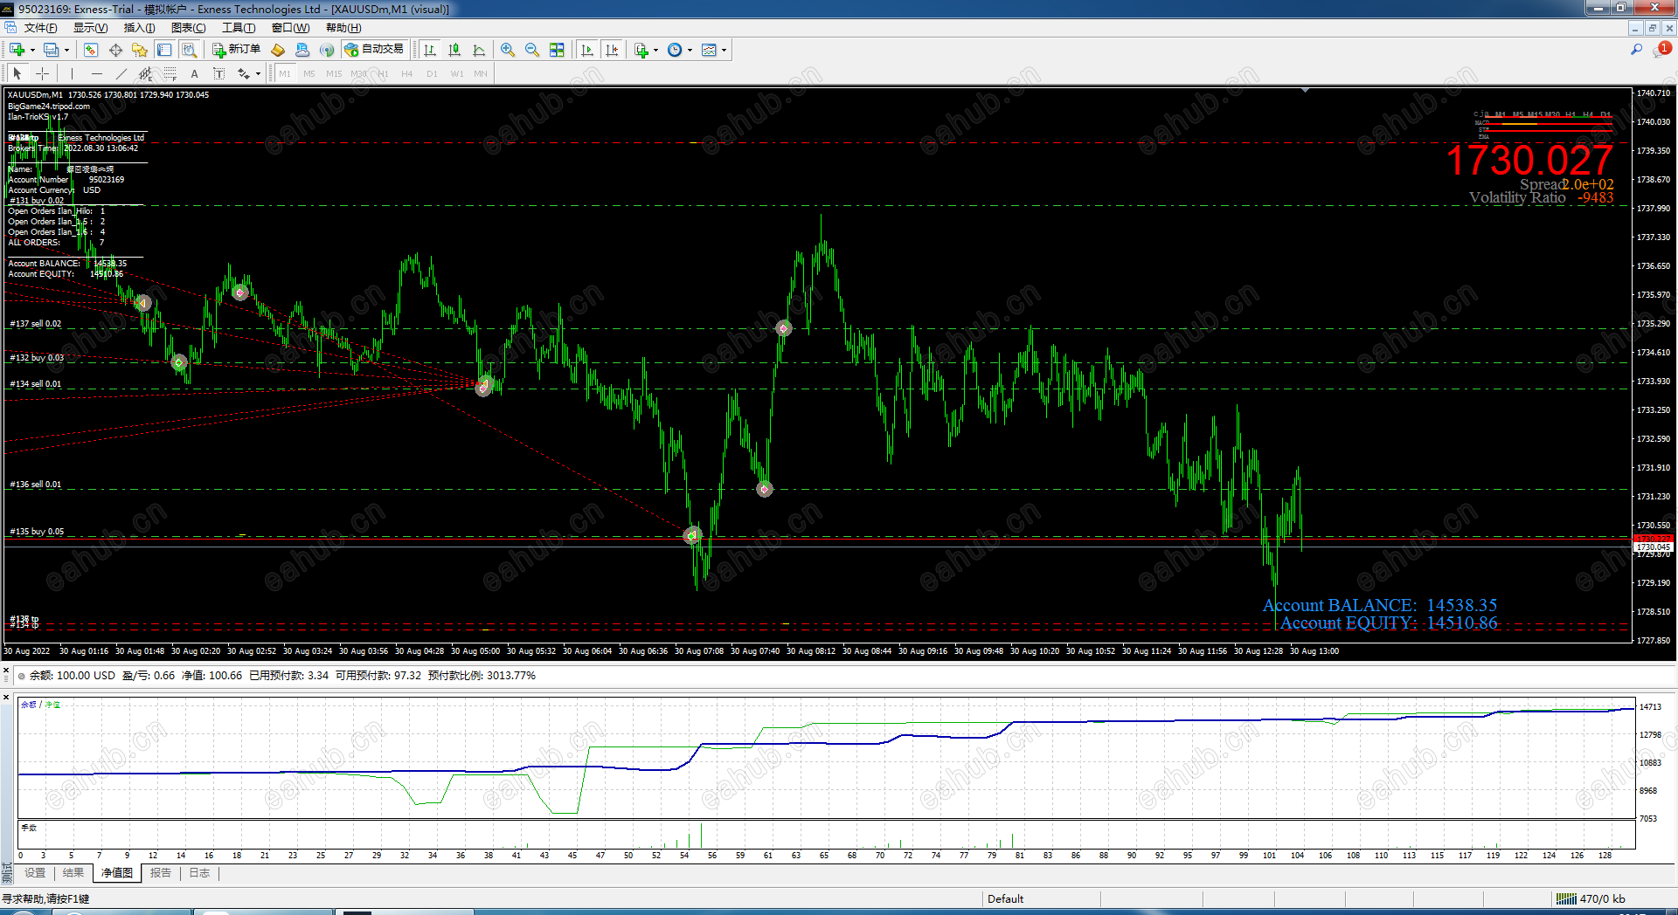Screen dimensions: 1678x915
Task: Toggle chart Auto Scroll
Action: [587, 50]
